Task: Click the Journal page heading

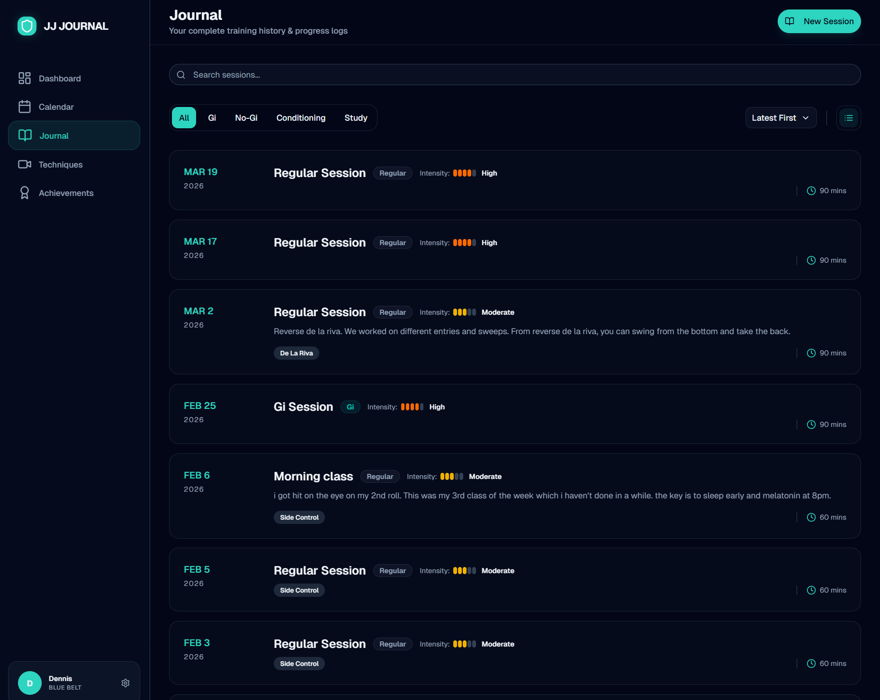Action: click(x=196, y=15)
